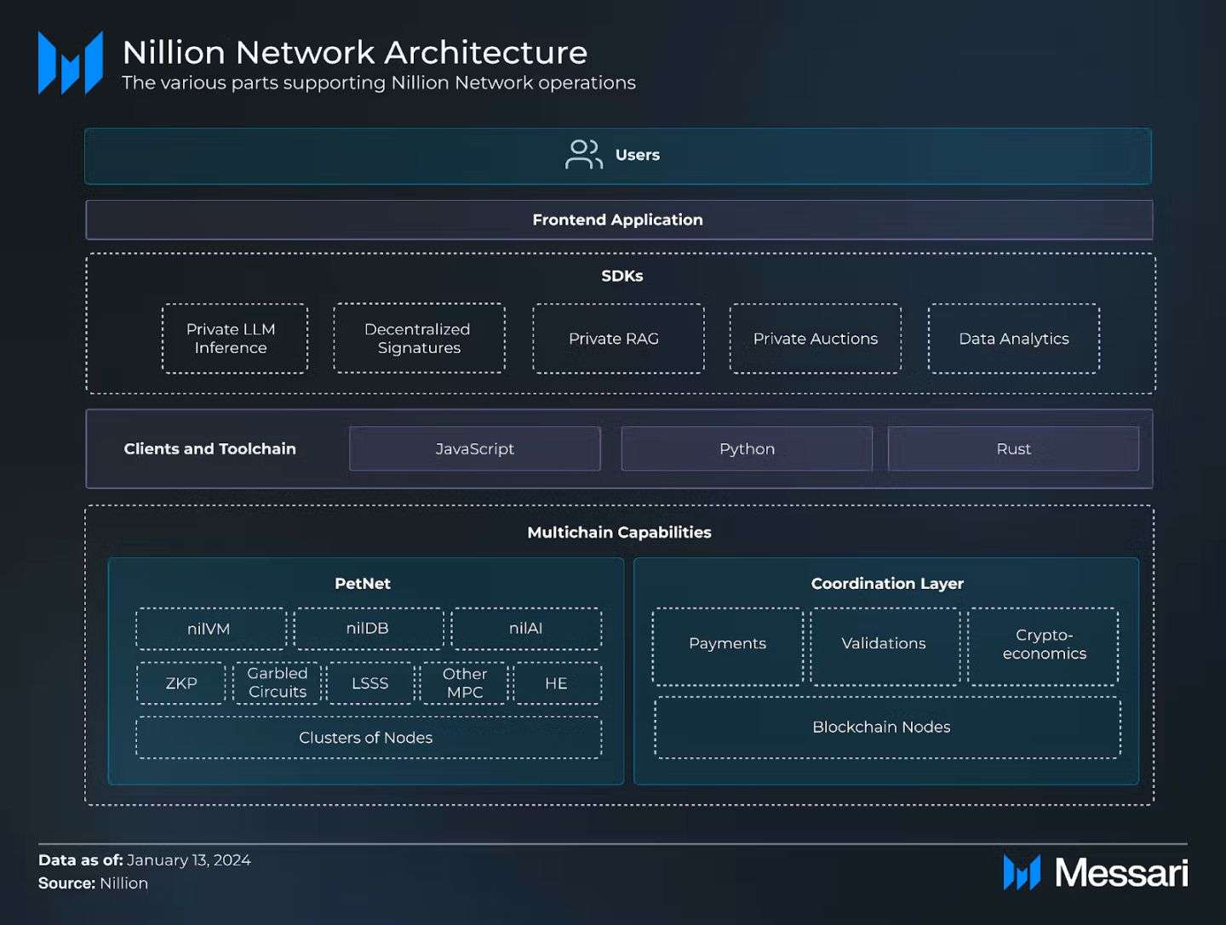
Task: Click the nilAI component box
Action: [x=526, y=629]
